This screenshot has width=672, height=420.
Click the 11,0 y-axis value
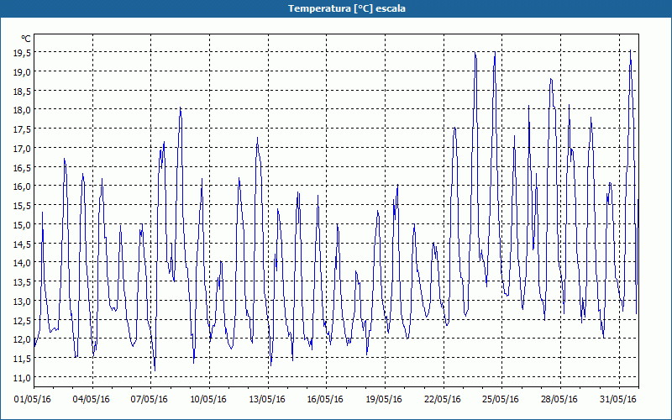[x=22, y=377]
